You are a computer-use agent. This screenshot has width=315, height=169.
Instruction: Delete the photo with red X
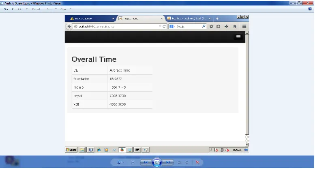197,162
